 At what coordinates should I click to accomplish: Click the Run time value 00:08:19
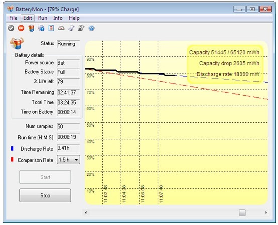point(68,137)
